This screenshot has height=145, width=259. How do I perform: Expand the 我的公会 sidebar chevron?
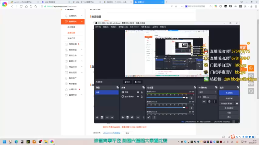82,55
